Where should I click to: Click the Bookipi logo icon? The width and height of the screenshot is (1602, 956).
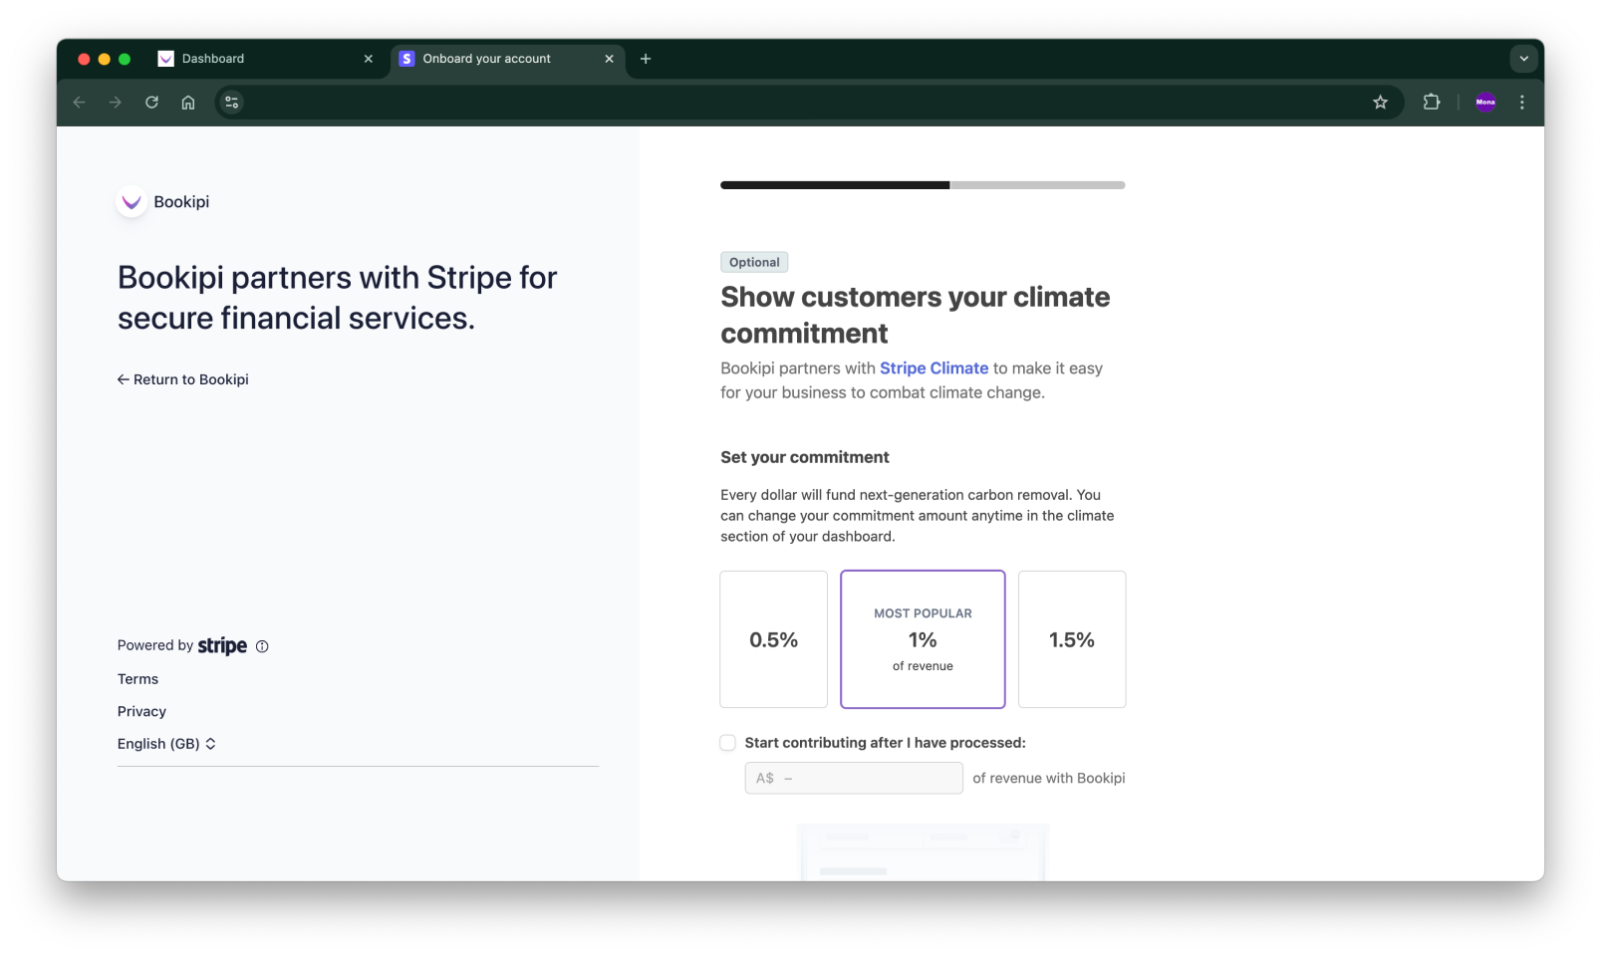tap(131, 201)
